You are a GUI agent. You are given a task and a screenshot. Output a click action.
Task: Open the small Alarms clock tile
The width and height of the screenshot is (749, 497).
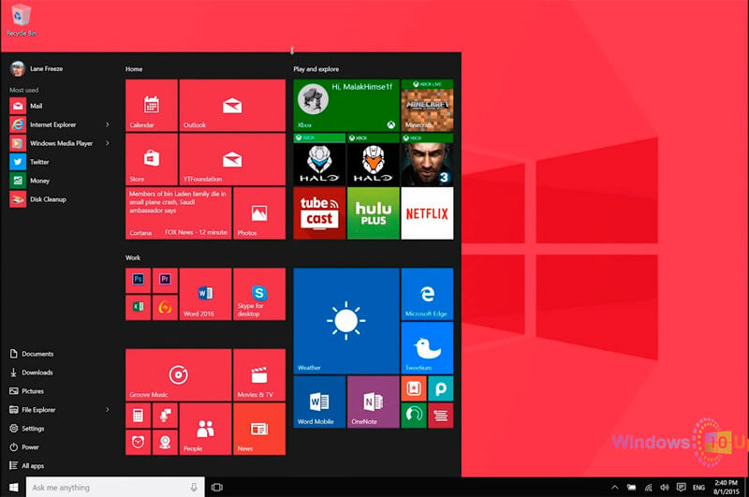[x=138, y=442]
